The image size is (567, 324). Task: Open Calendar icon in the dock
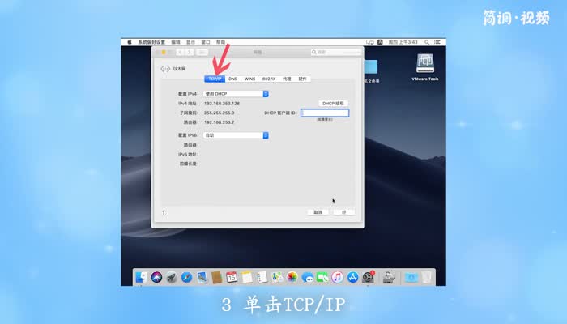coord(232,277)
